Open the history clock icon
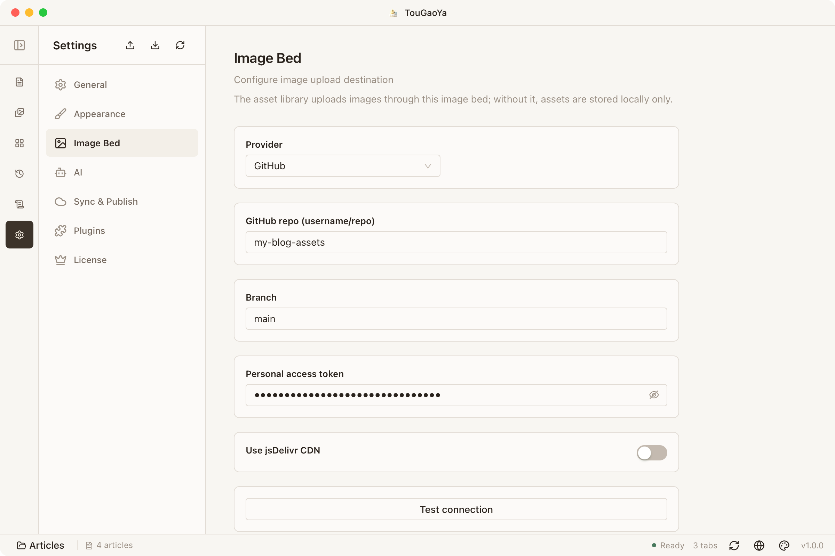This screenshot has width=835, height=556. (x=19, y=173)
